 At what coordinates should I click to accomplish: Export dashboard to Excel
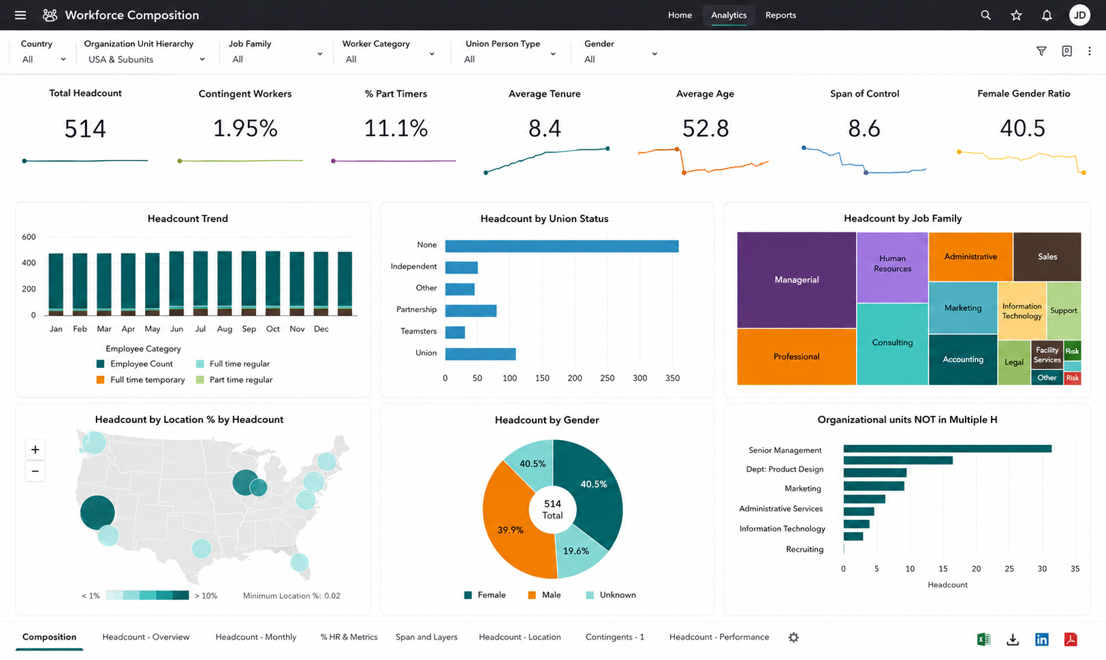[983, 639]
